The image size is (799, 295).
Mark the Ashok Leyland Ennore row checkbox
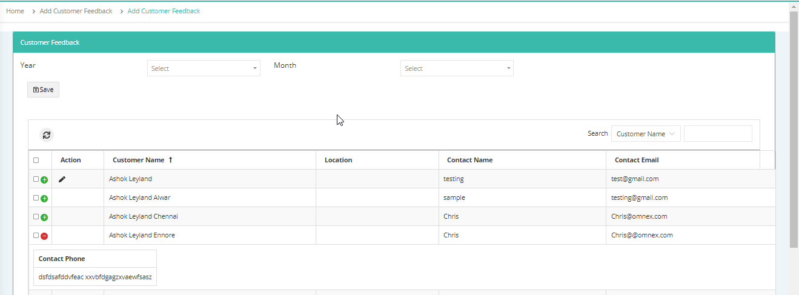click(36, 235)
